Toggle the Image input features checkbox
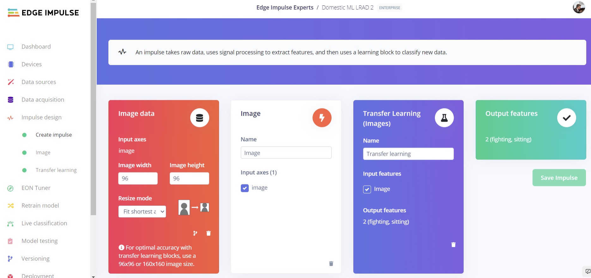The height and width of the screenshot is (278, 591). pyautogui.click(x=367, y=189)
